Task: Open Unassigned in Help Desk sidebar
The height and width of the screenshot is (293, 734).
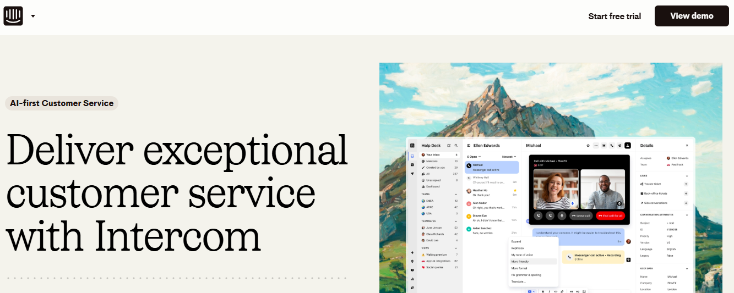Action: [x=439, y=180]
